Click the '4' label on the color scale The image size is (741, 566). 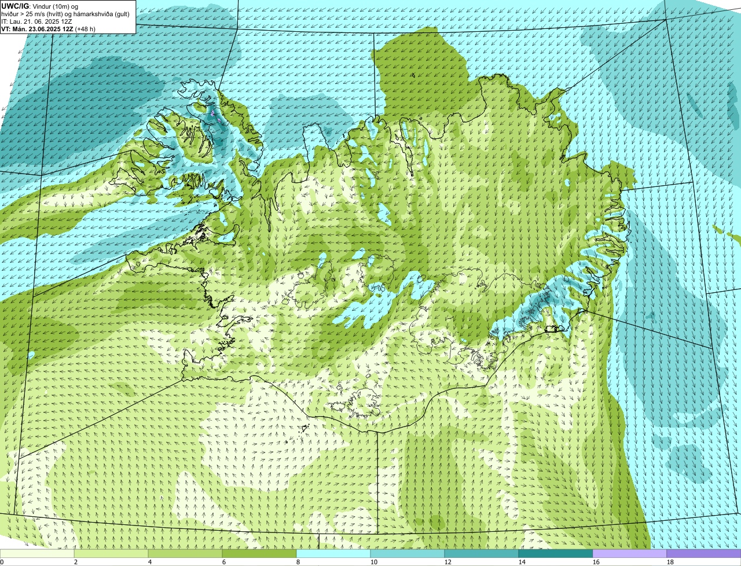[x=150, y=562]
